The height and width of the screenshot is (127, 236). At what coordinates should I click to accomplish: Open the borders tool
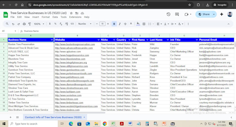coord(144,24)
